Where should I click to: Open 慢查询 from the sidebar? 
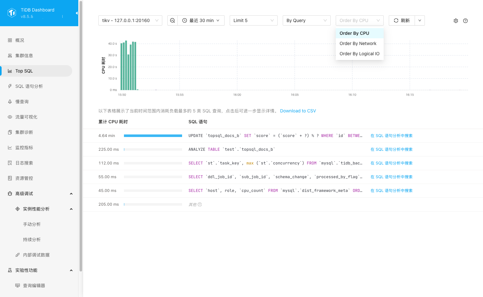(22, 102)
